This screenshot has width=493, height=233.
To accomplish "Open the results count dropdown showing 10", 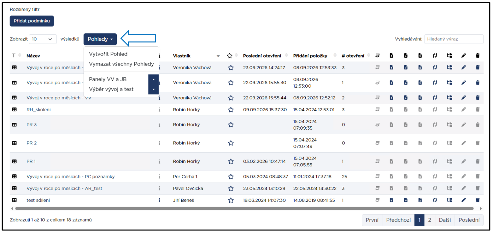I will click(43, 39).
